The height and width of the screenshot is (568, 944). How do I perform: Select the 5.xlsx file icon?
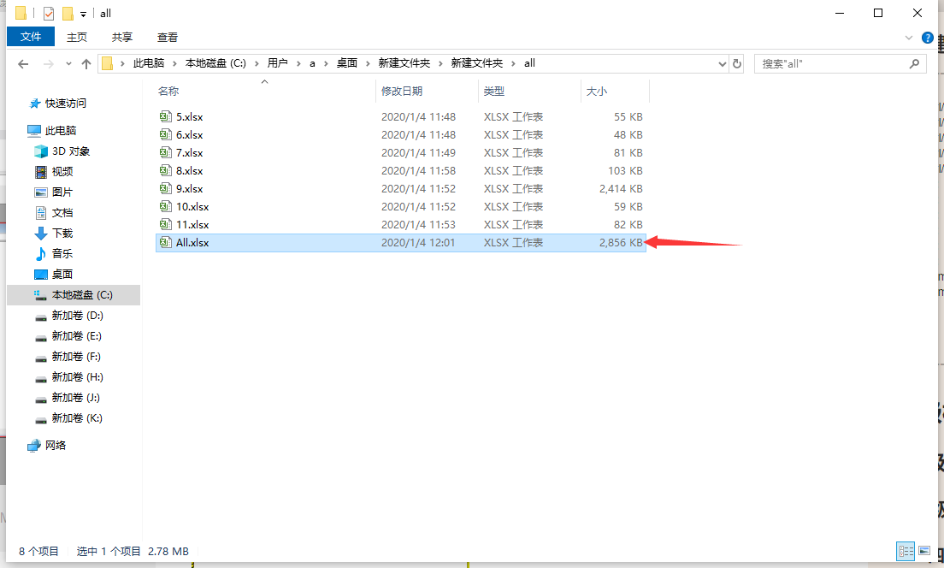165,116
